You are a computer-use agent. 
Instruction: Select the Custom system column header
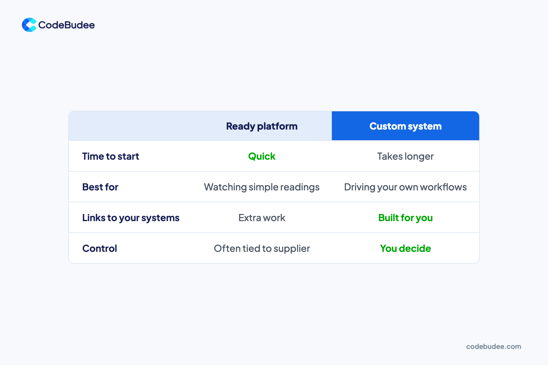(x=406, y=126)
